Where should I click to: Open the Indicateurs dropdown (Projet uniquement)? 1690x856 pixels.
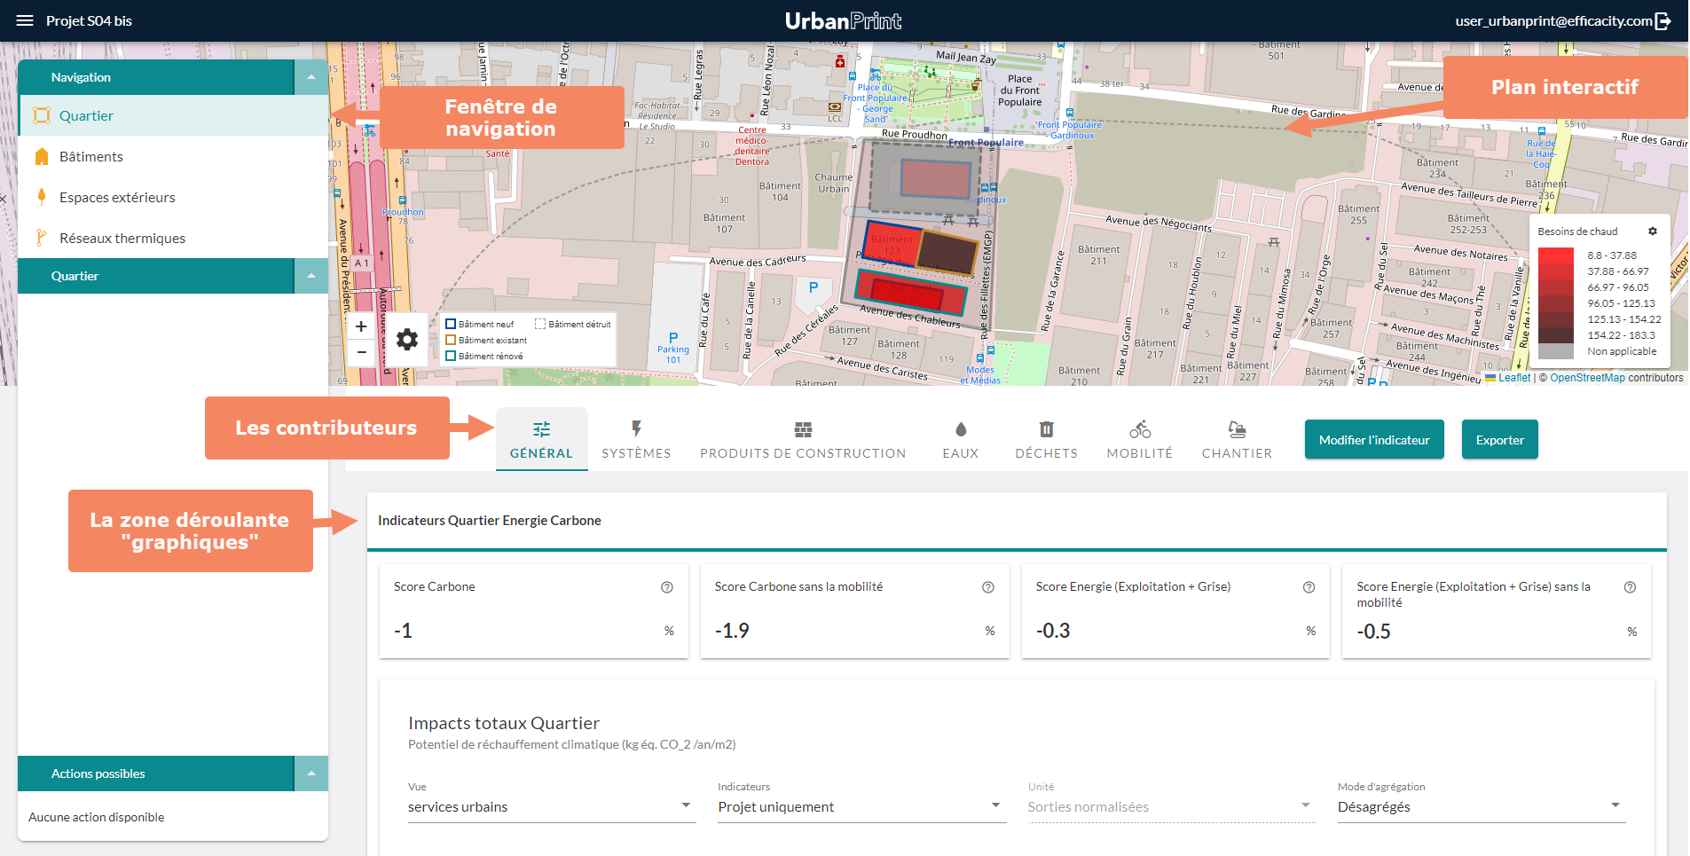(x=861, y=806)
